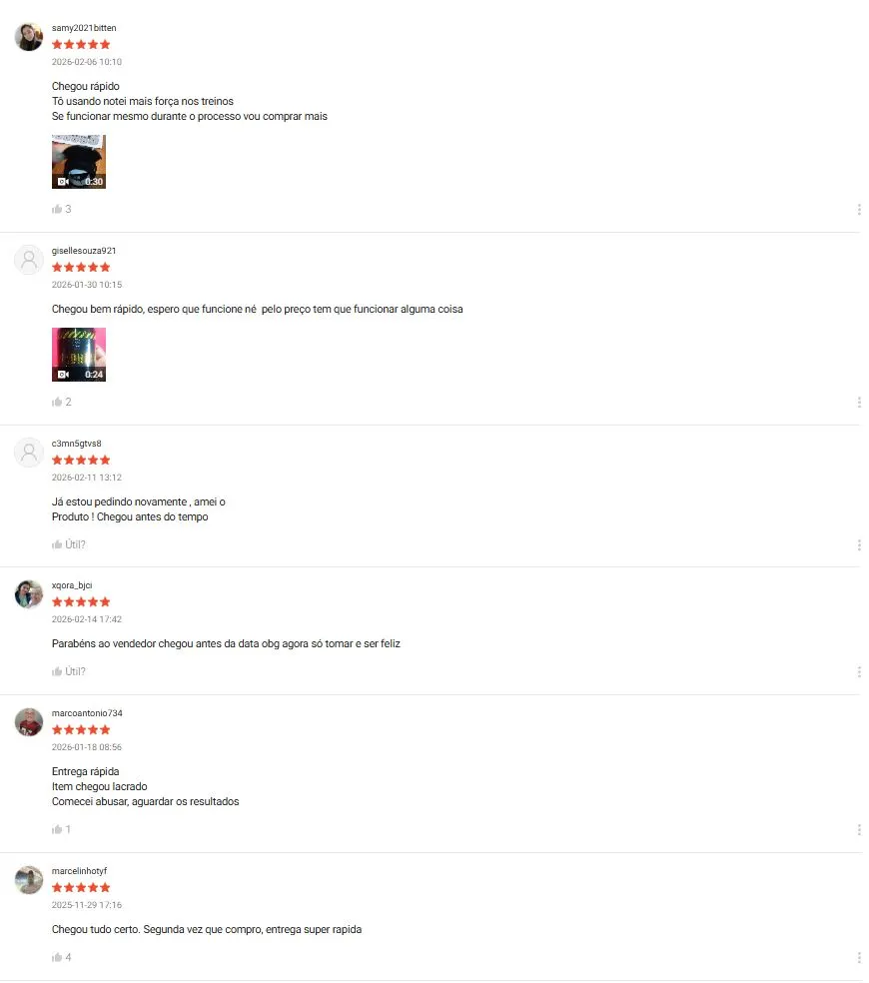This screenshot has width=869, height=983.
Task: Open more options for gisellesouza921's review
Action: click(x=858, y=403)
